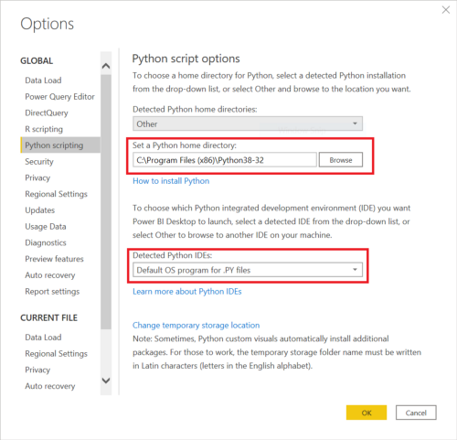The image size is (457, 440).
Task: Open How to install Python link
Action: [171, 181]
